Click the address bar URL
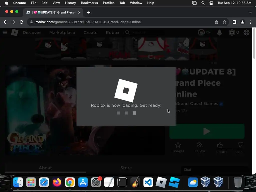256x192 pixels. [88, 22]
